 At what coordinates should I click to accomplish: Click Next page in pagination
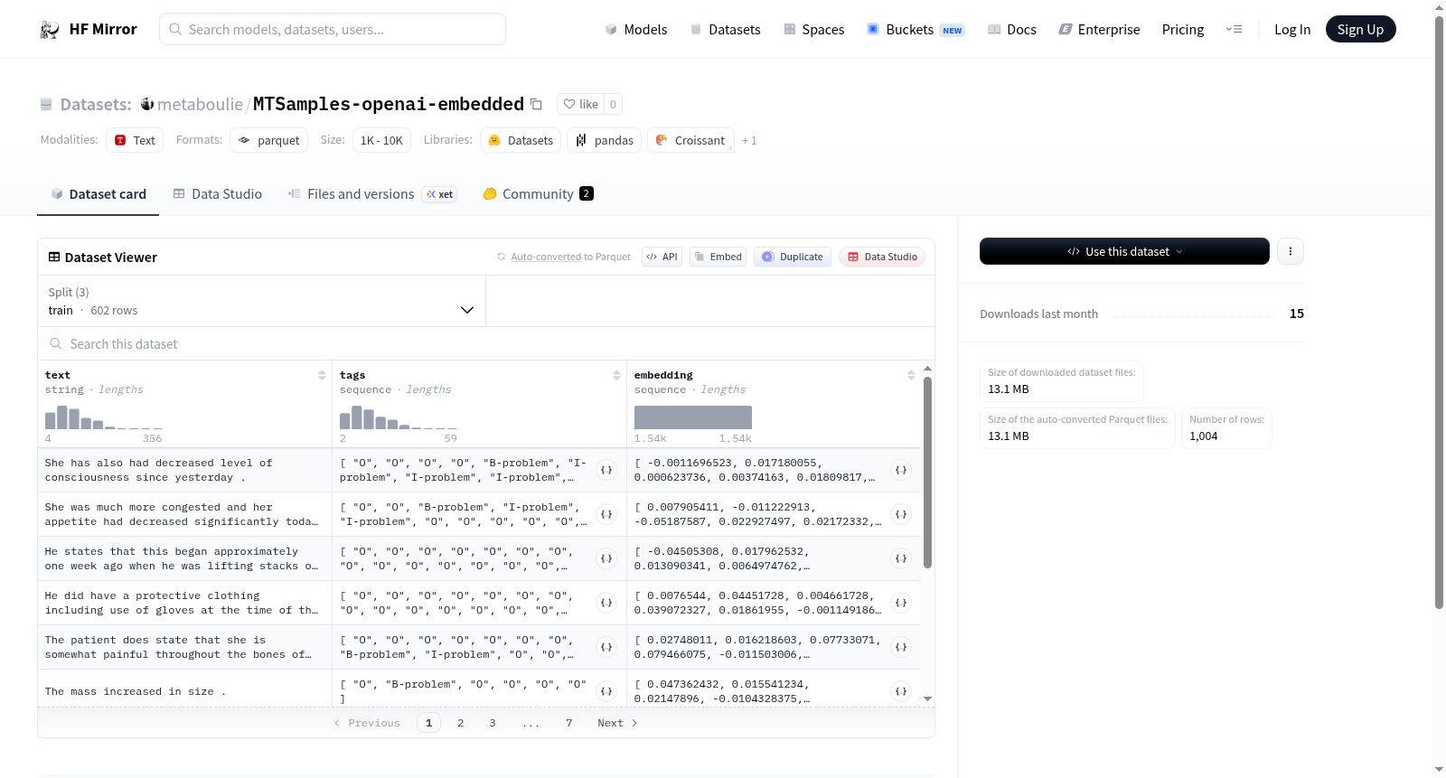click(x=617, y=723)
